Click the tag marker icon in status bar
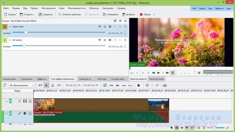Screen dimensions: 235x132 click(171, 128)
